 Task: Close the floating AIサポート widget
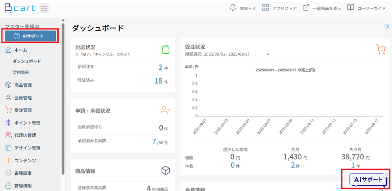click(387, 174)
